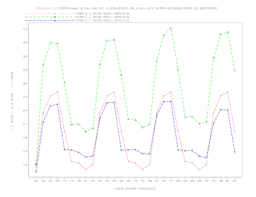Screen dimensions: 256x197
Task: Click x-axis forecast hour label 39
Action: coord(128,181)
